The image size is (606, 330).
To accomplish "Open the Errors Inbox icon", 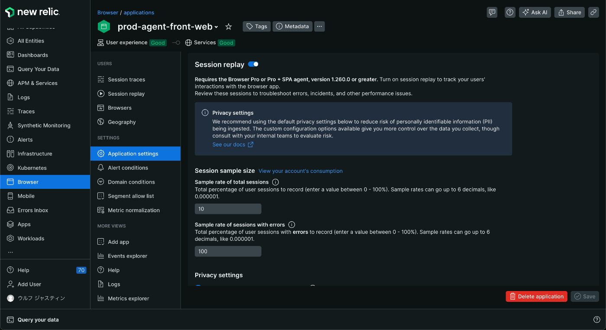I will click(x=10, y=210).
